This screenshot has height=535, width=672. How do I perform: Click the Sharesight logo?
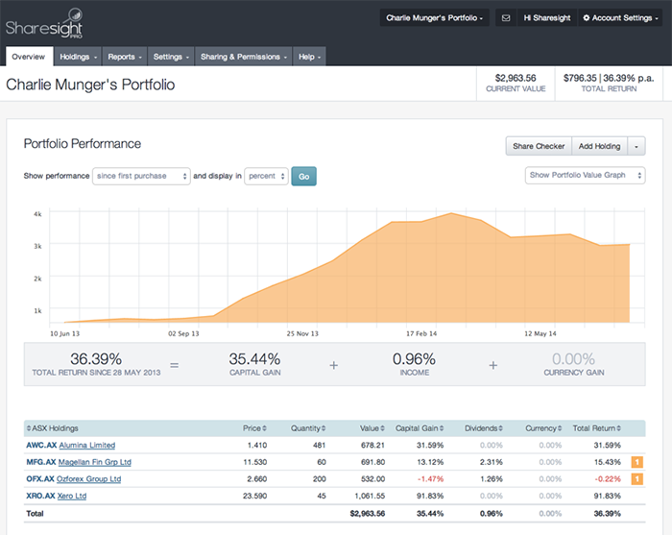44,24
